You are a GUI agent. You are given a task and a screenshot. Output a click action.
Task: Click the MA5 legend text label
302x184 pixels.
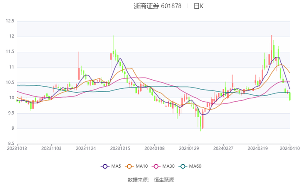click(x=116, y=166)
